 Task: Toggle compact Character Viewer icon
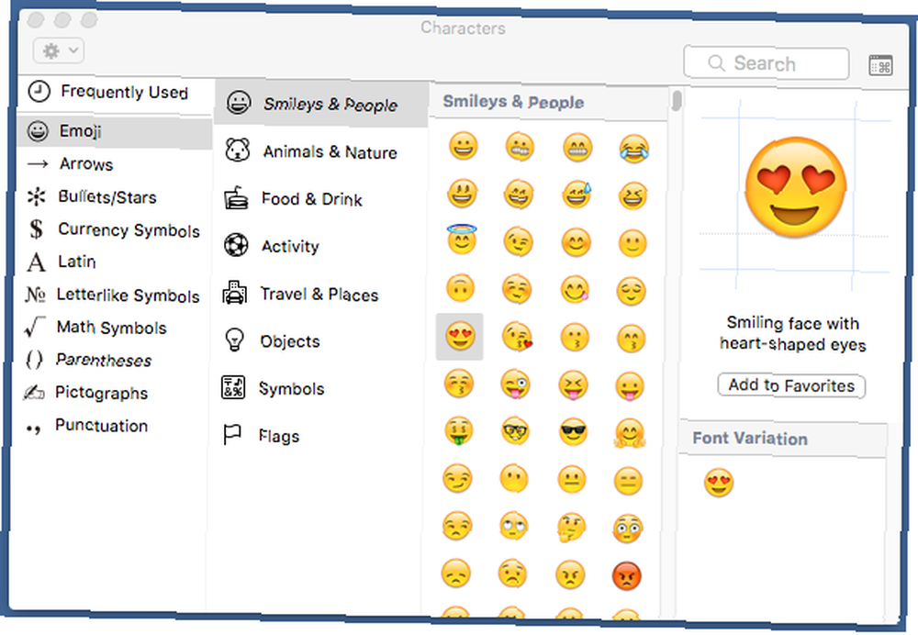pos(880,65)
